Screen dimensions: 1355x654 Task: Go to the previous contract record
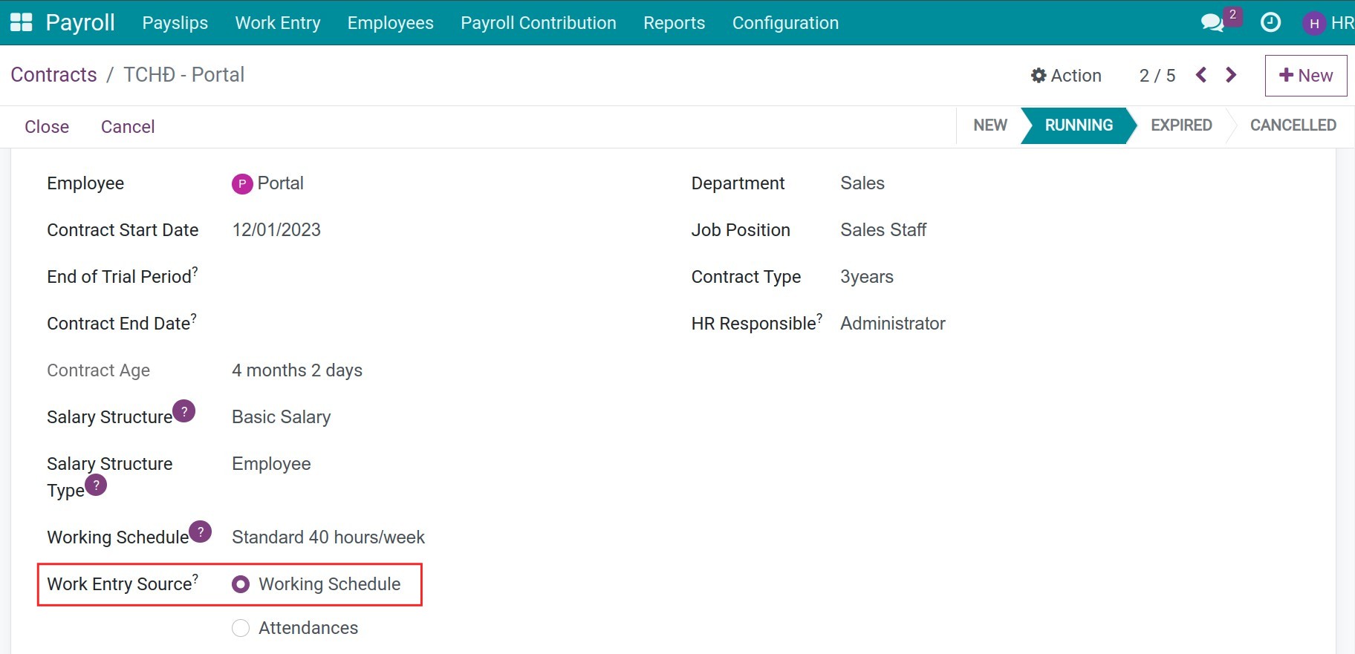(1201, 75)
